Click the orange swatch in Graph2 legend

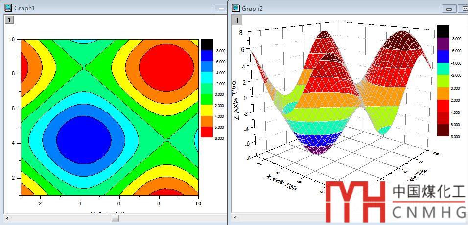(x=443, y=93)
